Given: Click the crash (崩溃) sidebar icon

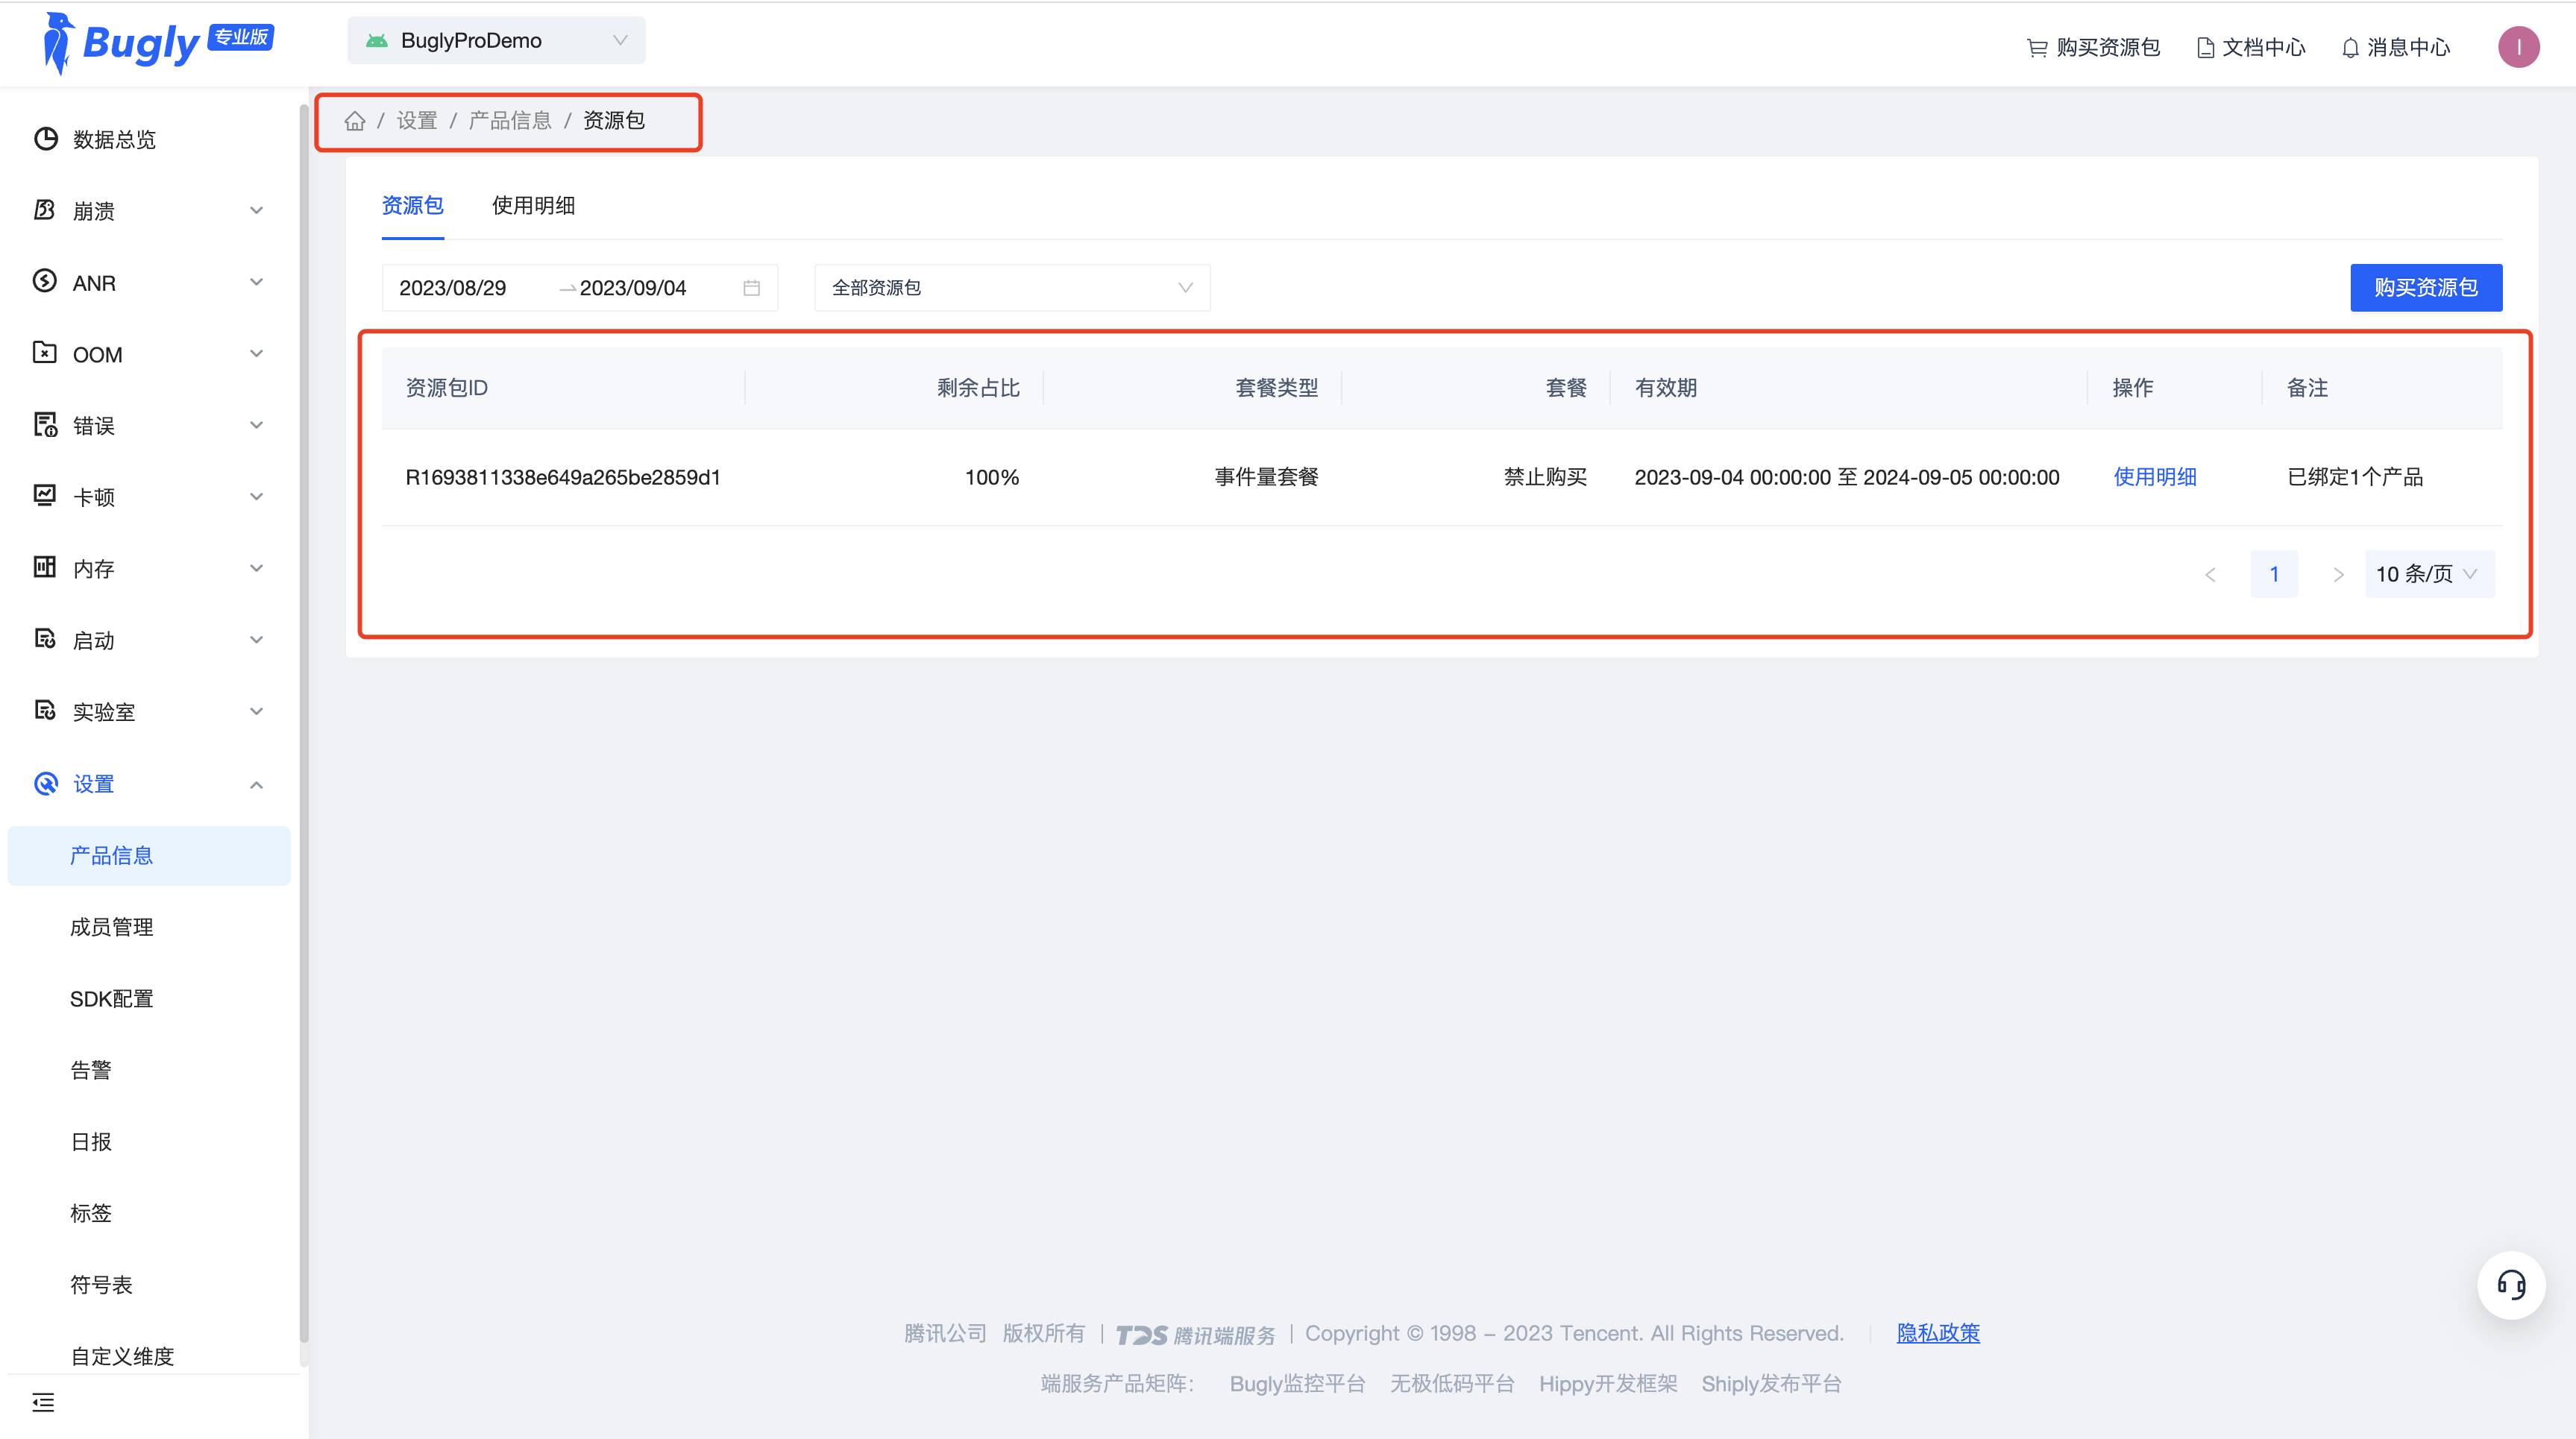Looking at the screenshot, I should 45,210.
